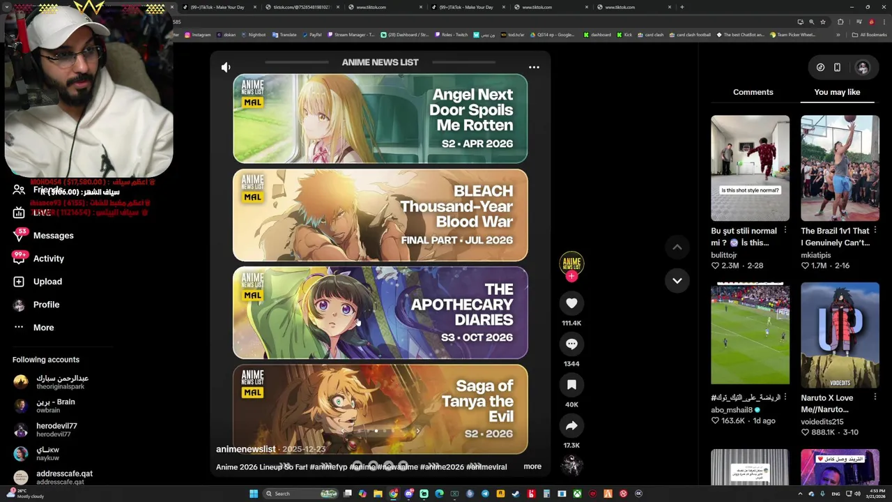
Task: Go to the previous video arrow
Action: pyautogui.click(x=677, y=247)
